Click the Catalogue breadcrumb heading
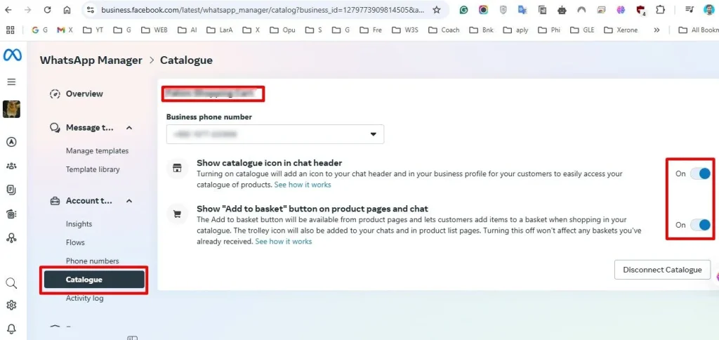Viewport: 719px width, 340px height. pos(186,60)
